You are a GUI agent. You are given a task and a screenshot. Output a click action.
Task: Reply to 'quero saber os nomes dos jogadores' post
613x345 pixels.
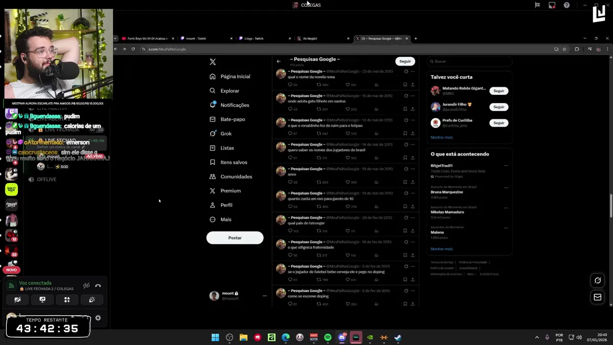(290, 158)
